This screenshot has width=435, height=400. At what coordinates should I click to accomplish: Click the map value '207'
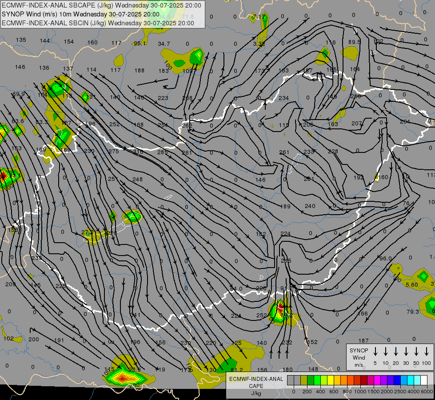(357, 123)
